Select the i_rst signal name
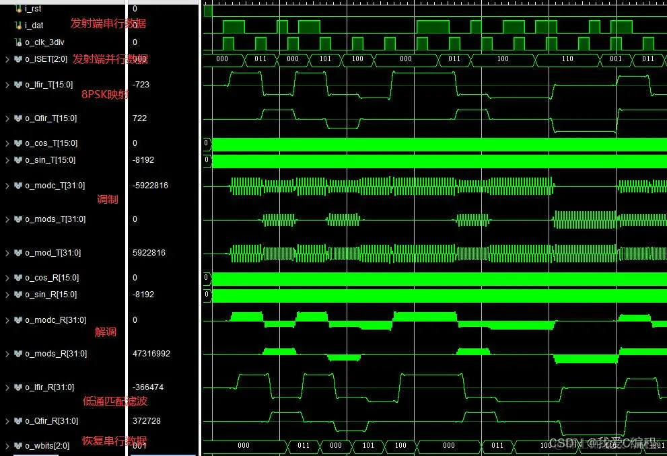This screenshot has height=456, width=667. [33, 9]
